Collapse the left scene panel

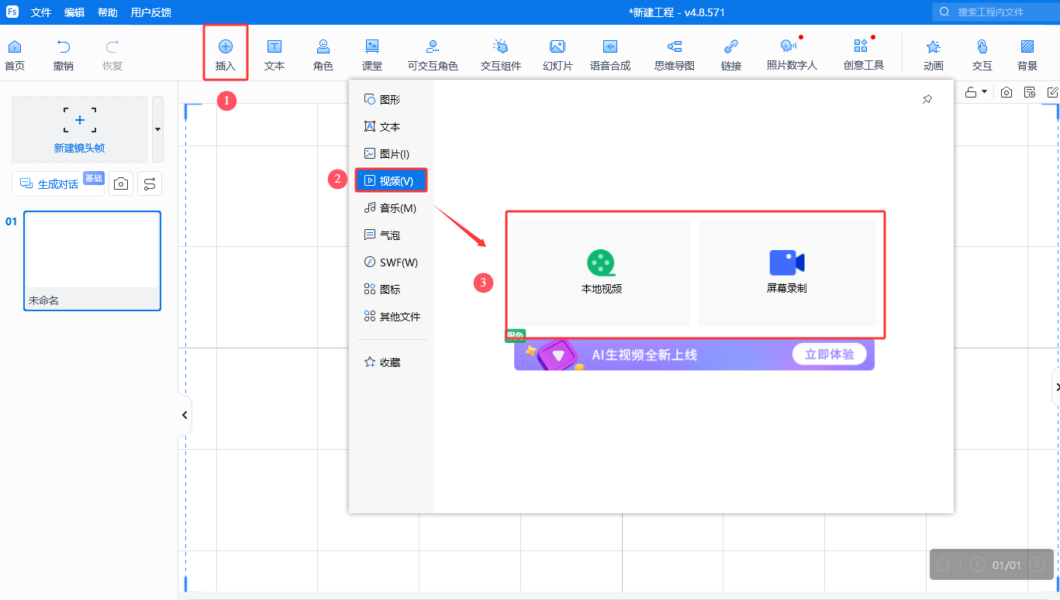pyautogui.click(x=185, y=415)
